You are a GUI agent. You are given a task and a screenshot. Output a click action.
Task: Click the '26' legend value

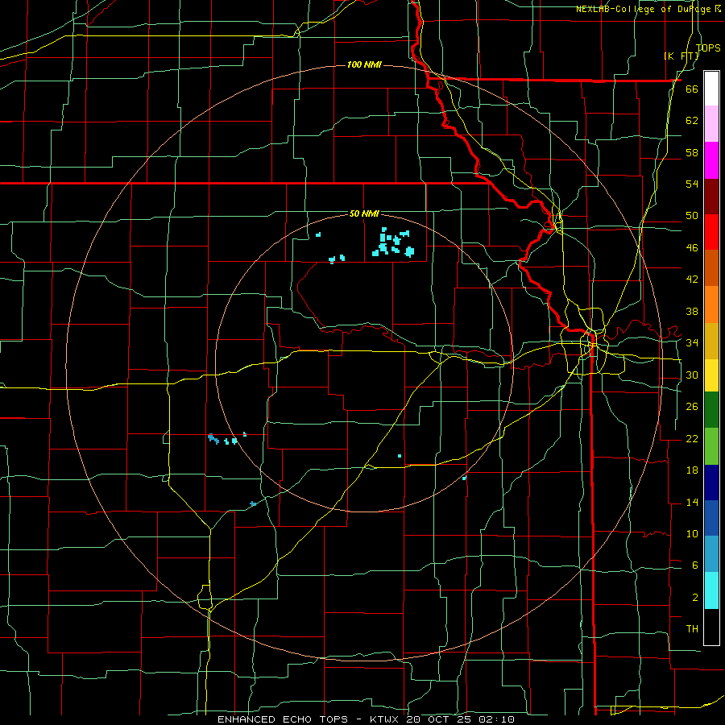[692, 407]
